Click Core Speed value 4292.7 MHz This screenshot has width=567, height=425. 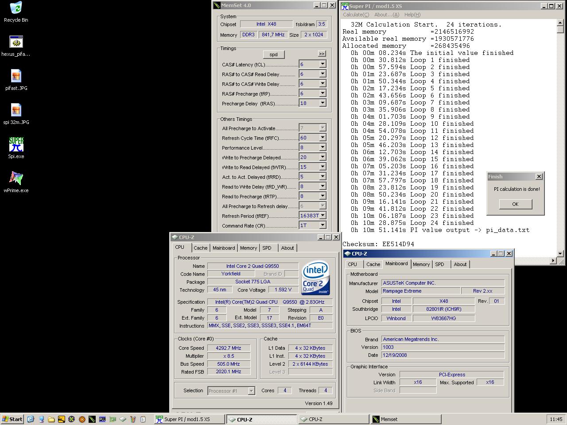(x=229, y=348)
